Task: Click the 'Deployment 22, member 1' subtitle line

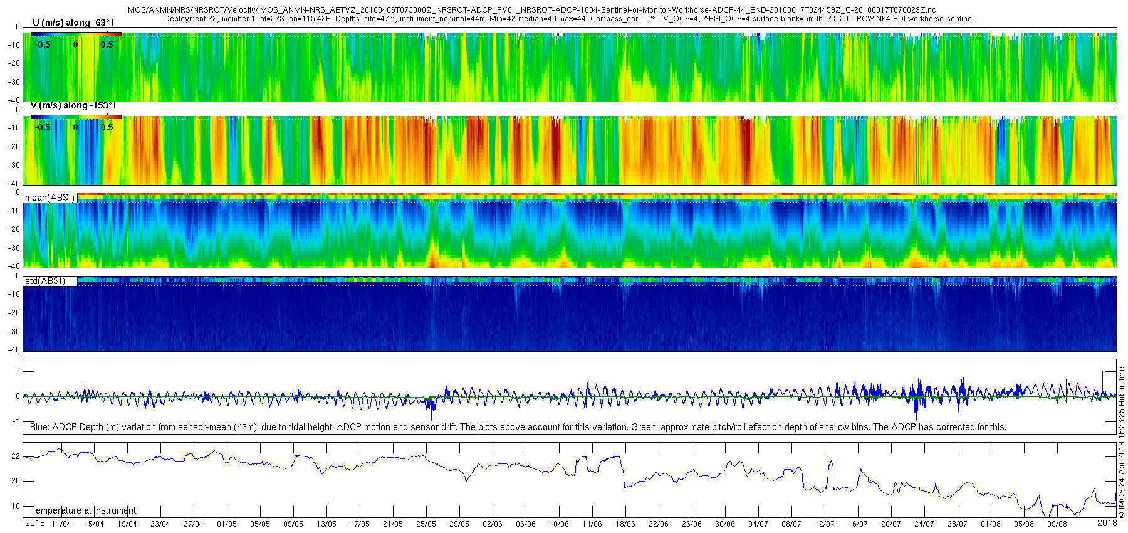Action: (569, 19)
